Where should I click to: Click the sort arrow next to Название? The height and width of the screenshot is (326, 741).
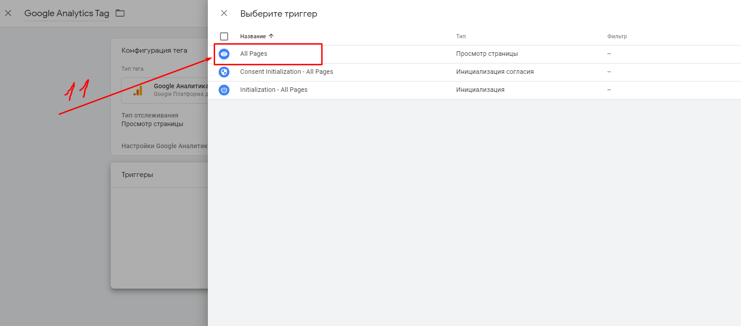[271, 36]
